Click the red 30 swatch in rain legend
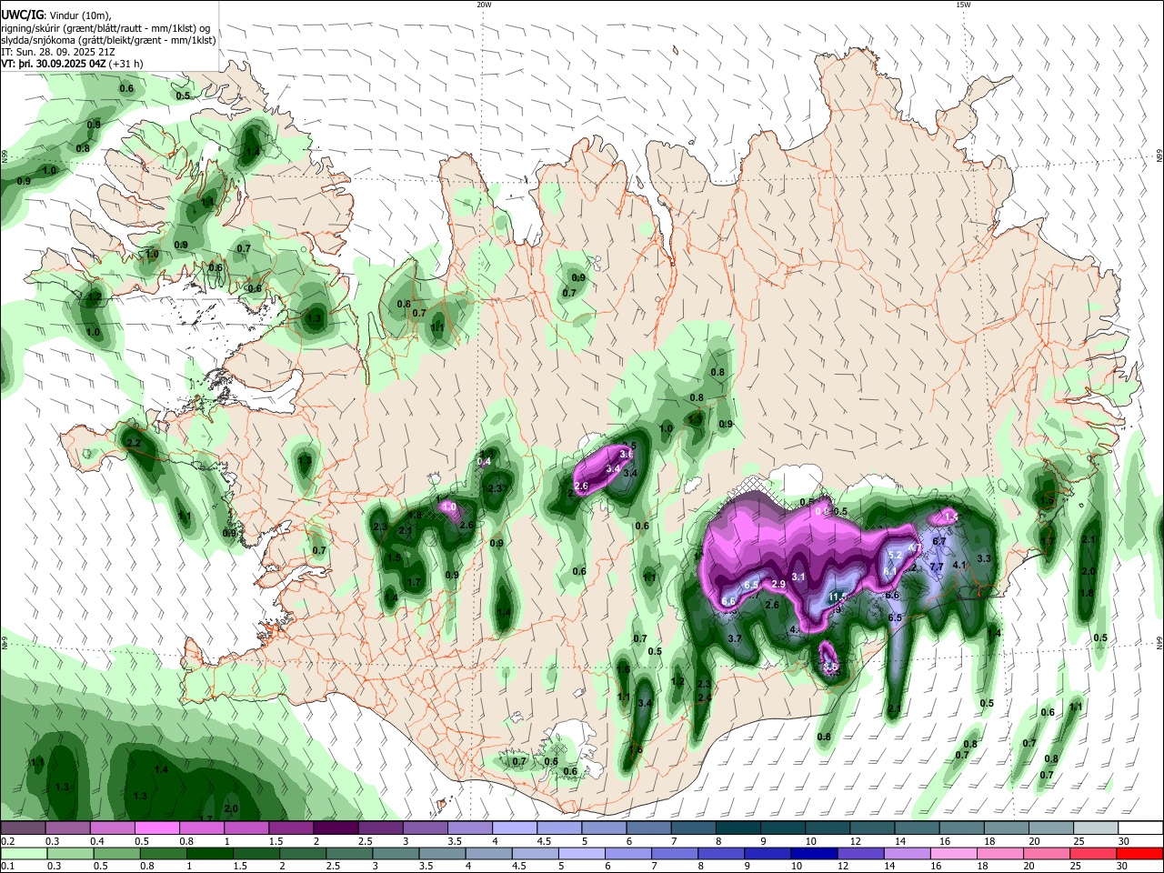The width and height of the screenshot is (1164, 873). [1139, 853]
